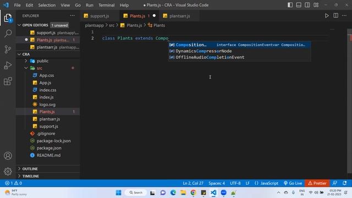Toggle Panel layout icon
Viewport: 352px width, 198px height.
[x=299, y=5]
